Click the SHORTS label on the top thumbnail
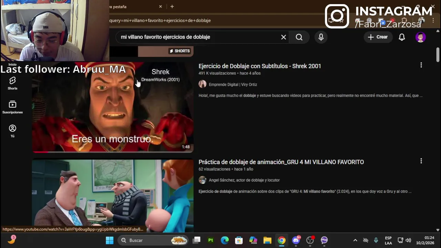 [180, 51]
